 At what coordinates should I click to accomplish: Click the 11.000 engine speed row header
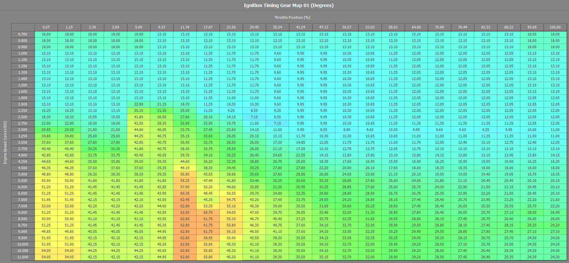tap(23, 257)
